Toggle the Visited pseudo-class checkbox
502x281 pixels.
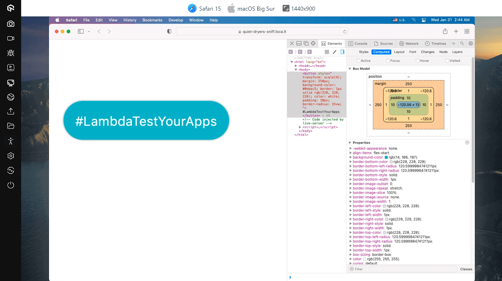[x=447, y=61]
